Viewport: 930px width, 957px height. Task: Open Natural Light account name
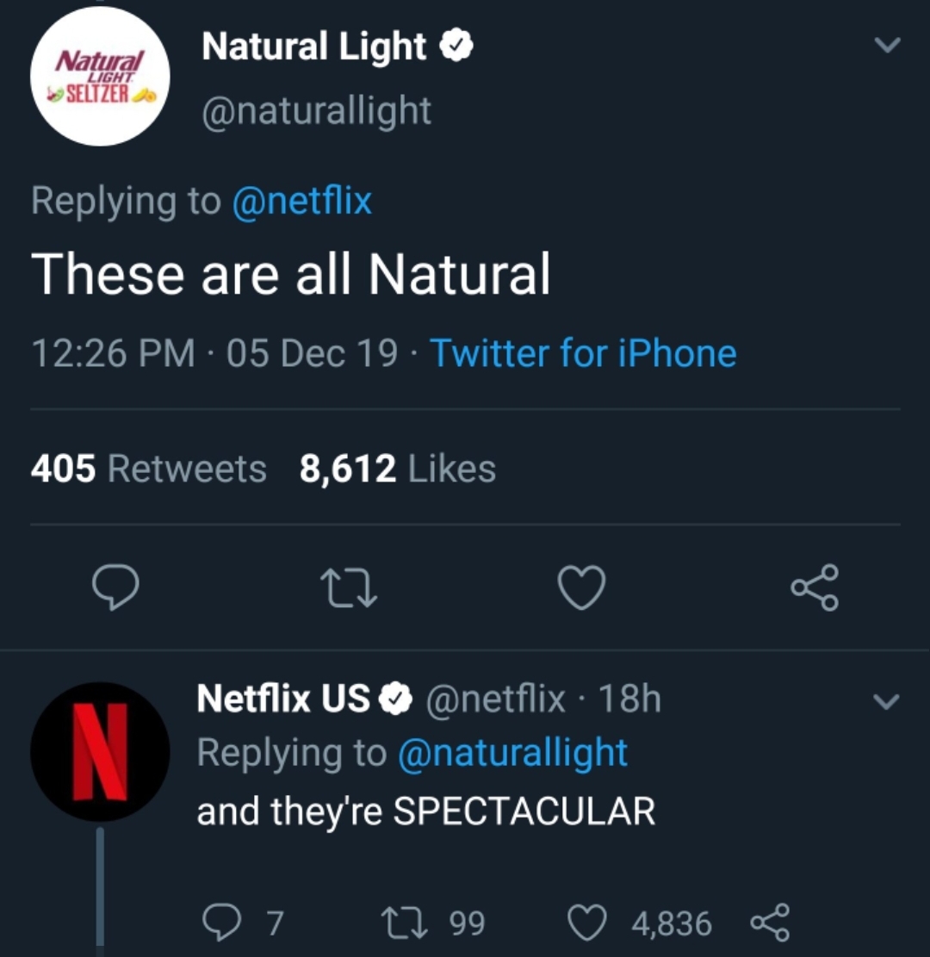click(x=314, y=47)
